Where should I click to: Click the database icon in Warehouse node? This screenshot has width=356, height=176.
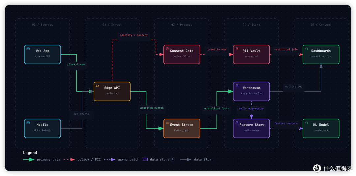[x=237, y=86]
